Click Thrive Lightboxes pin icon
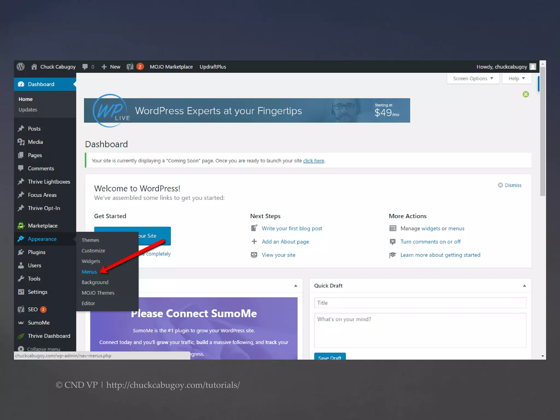The width and height of the screenshot is (560, 420). click(x=21, y=182)
